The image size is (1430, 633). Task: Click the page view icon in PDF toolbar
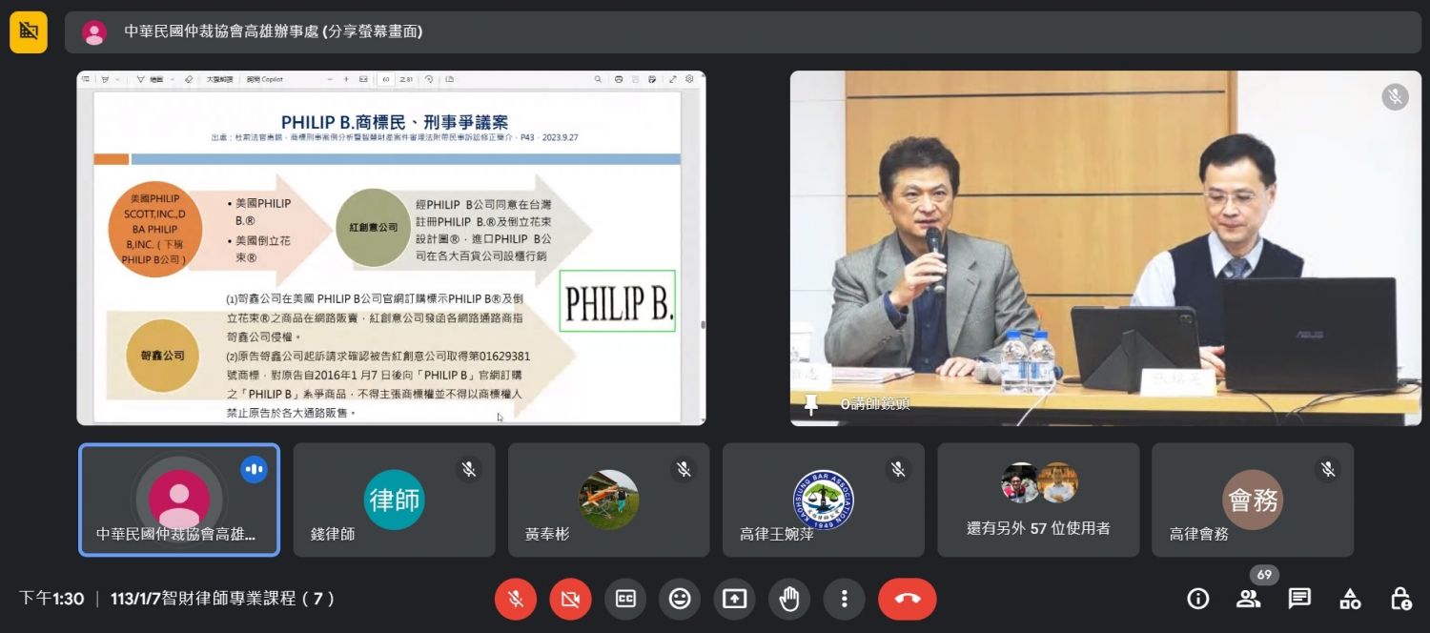(449, 79)
